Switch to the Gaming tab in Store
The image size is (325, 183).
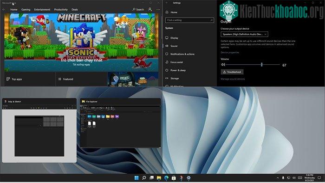[26, 10]
